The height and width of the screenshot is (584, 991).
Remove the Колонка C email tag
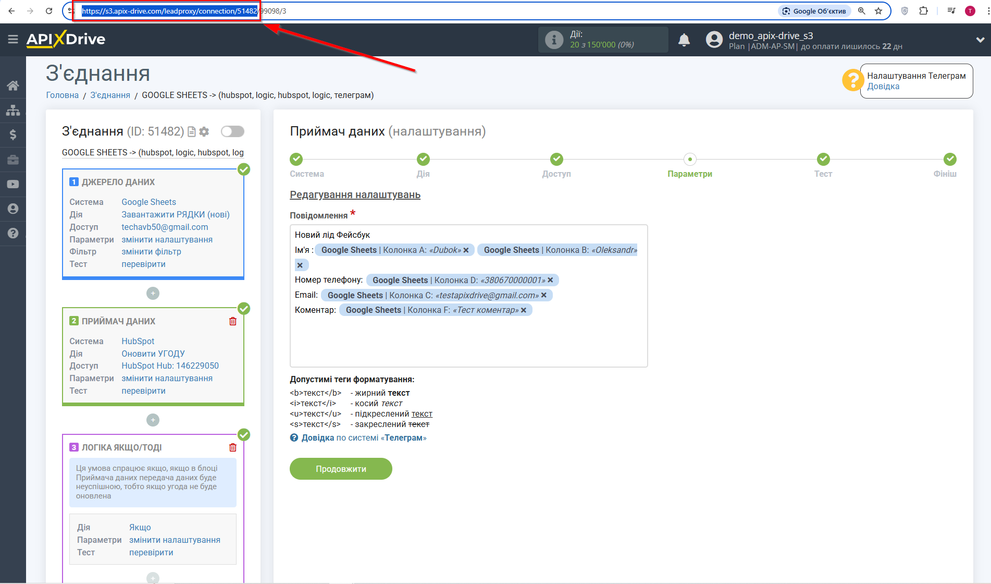(544, 295)
